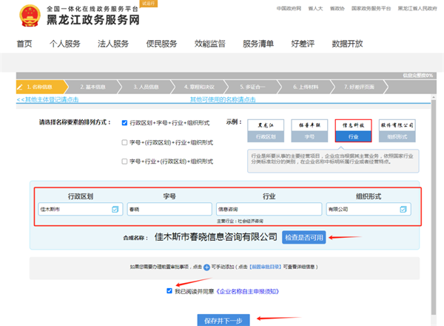Viewport: 444px width, 326px height.
Task: Open the 行政区划 picker icon
Action: (115, 210)
